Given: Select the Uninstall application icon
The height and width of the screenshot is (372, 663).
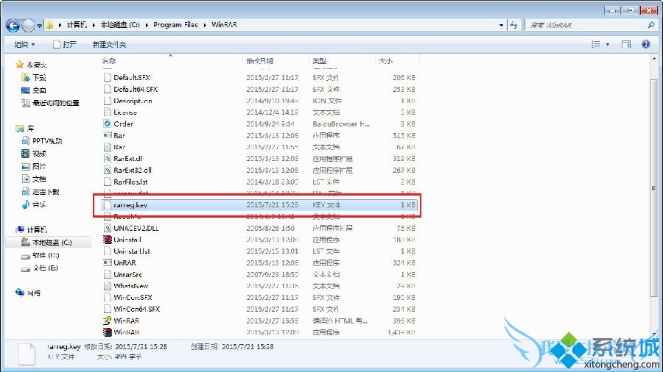Looking at the screenshot, I should point(108,240).
